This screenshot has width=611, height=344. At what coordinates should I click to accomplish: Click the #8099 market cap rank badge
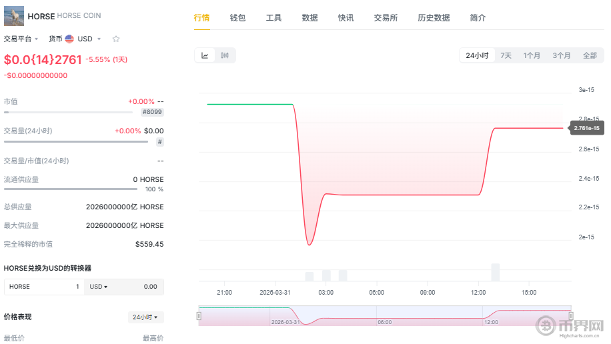pos(152,112)
